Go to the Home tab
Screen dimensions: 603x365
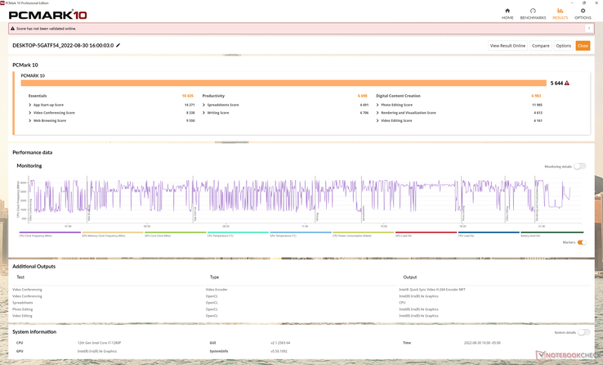(x=507, y=14)
